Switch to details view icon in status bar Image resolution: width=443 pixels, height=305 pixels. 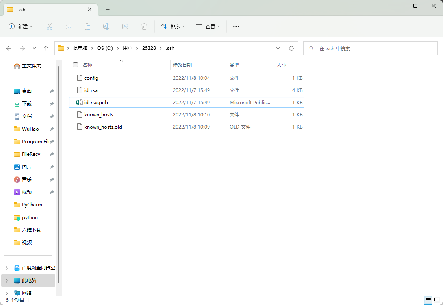(x=428, y=300)
